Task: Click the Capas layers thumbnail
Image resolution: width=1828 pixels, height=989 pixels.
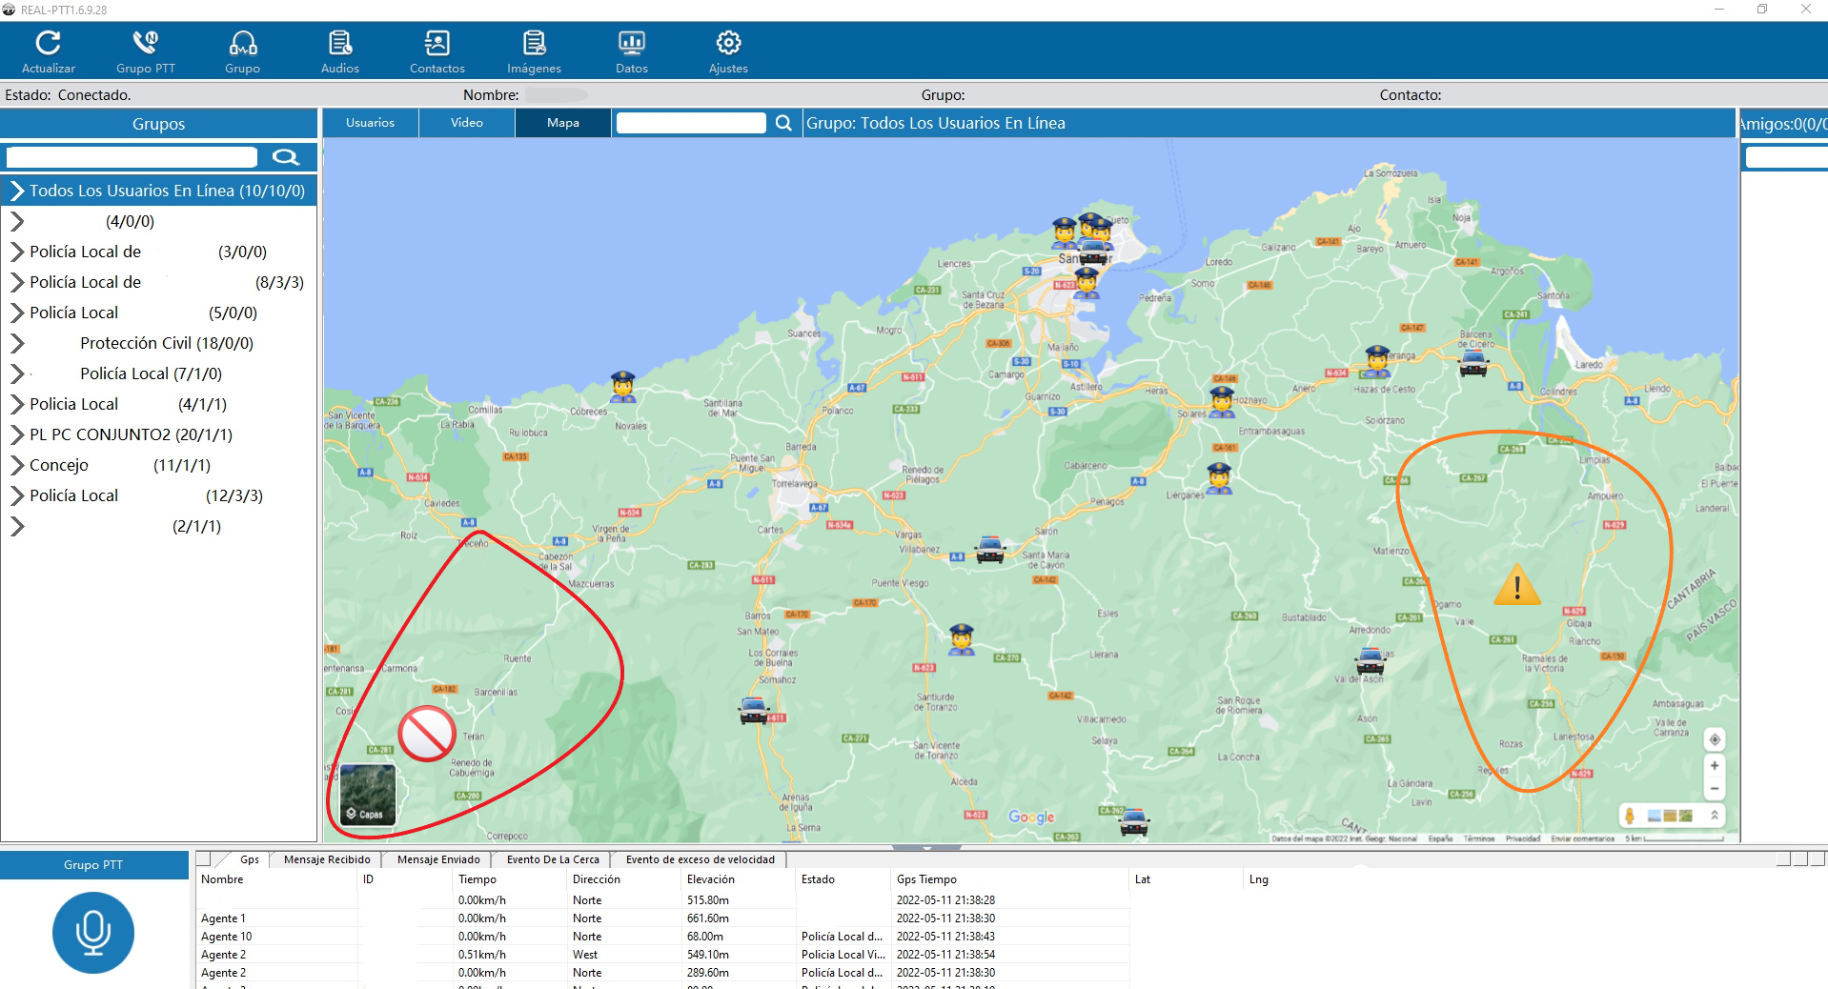Action: [x=368, y=794]
